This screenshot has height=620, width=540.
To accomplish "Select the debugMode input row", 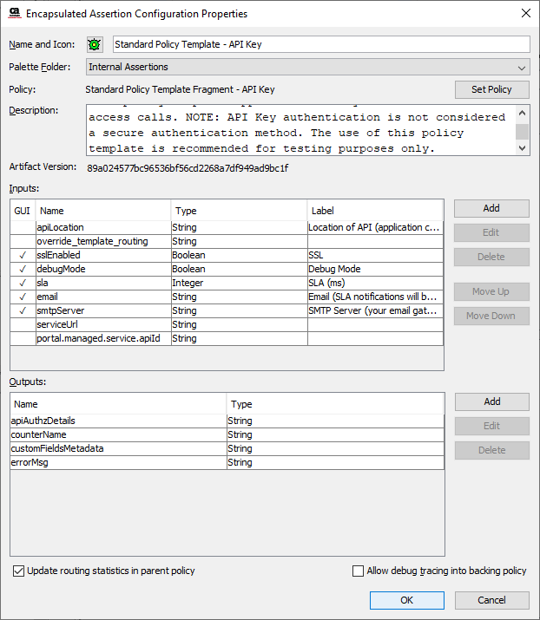I will (x=102, y=269).
